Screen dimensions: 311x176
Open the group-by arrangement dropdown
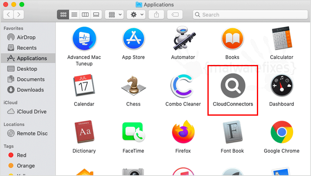[115, 15]
